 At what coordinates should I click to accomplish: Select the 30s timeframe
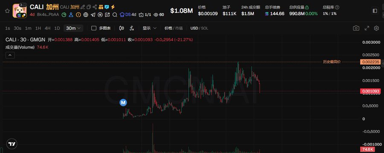tap(17, 28)
